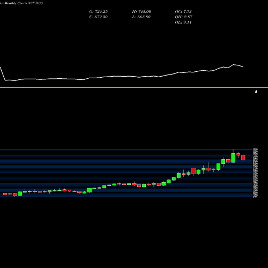Click the high price value H: 745.00
Image resolution: width=268 pixels, height=268 pixels.
[142, 12]
